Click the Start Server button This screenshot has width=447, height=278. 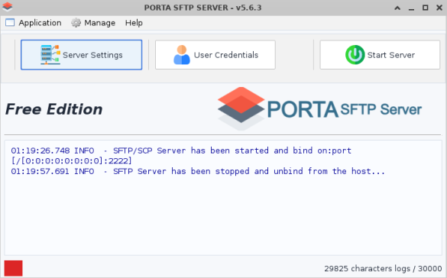tap(380, 55)
